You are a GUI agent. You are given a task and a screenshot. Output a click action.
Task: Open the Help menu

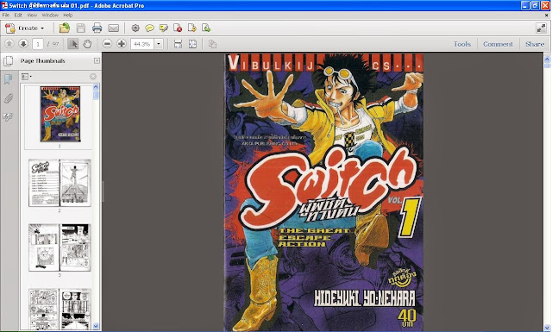coord(67,16)
